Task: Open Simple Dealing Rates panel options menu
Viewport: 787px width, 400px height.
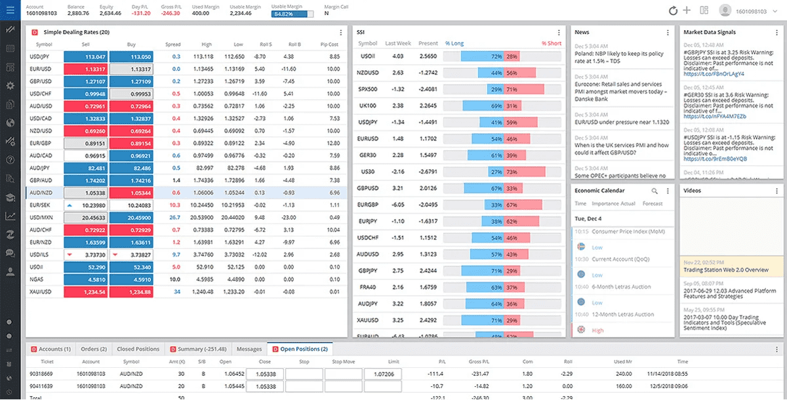Action: pyautogui.click(x=340, y=32)
